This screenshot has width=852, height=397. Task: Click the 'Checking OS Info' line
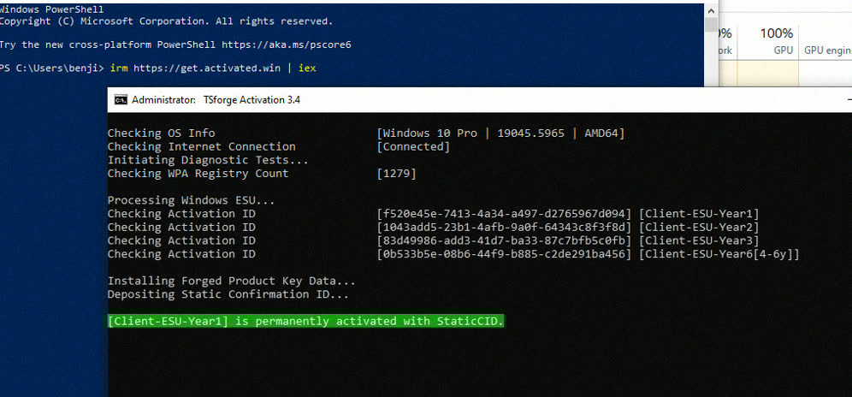161,133
